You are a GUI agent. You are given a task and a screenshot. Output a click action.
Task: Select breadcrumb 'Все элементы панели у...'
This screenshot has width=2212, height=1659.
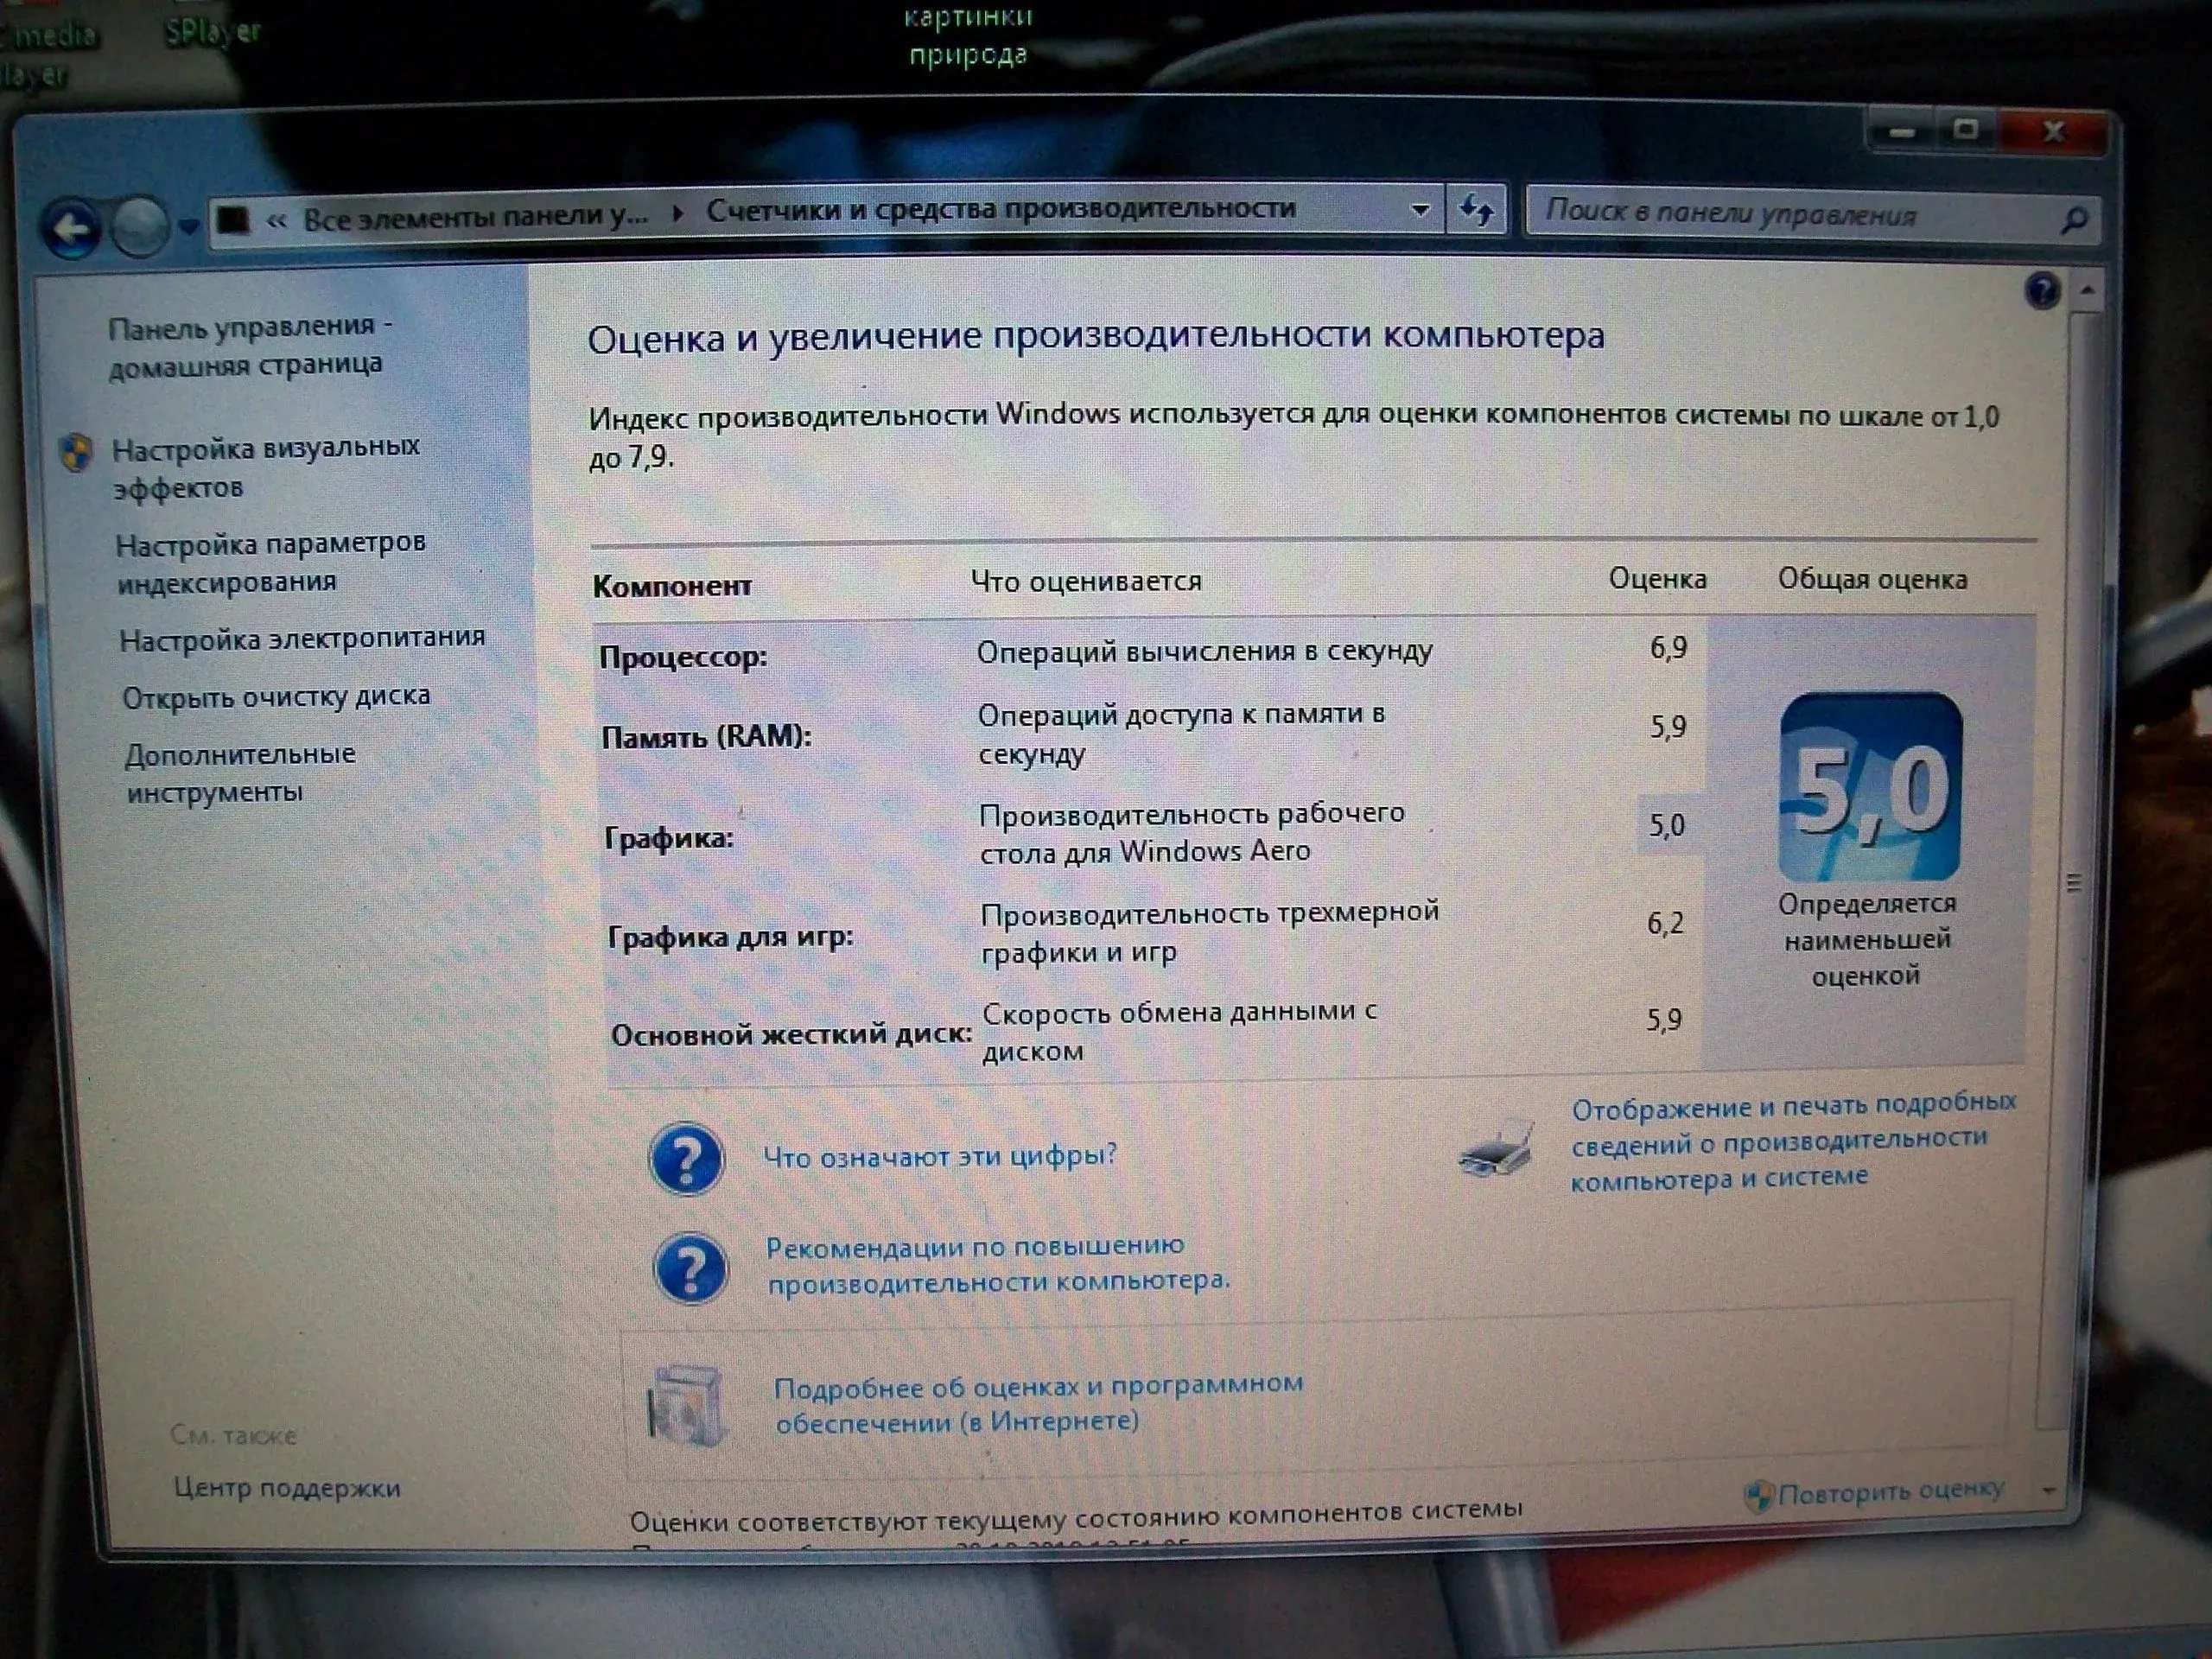coord(475,217)
